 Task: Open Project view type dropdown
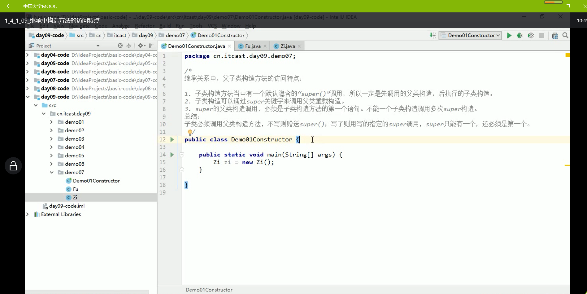98,46
